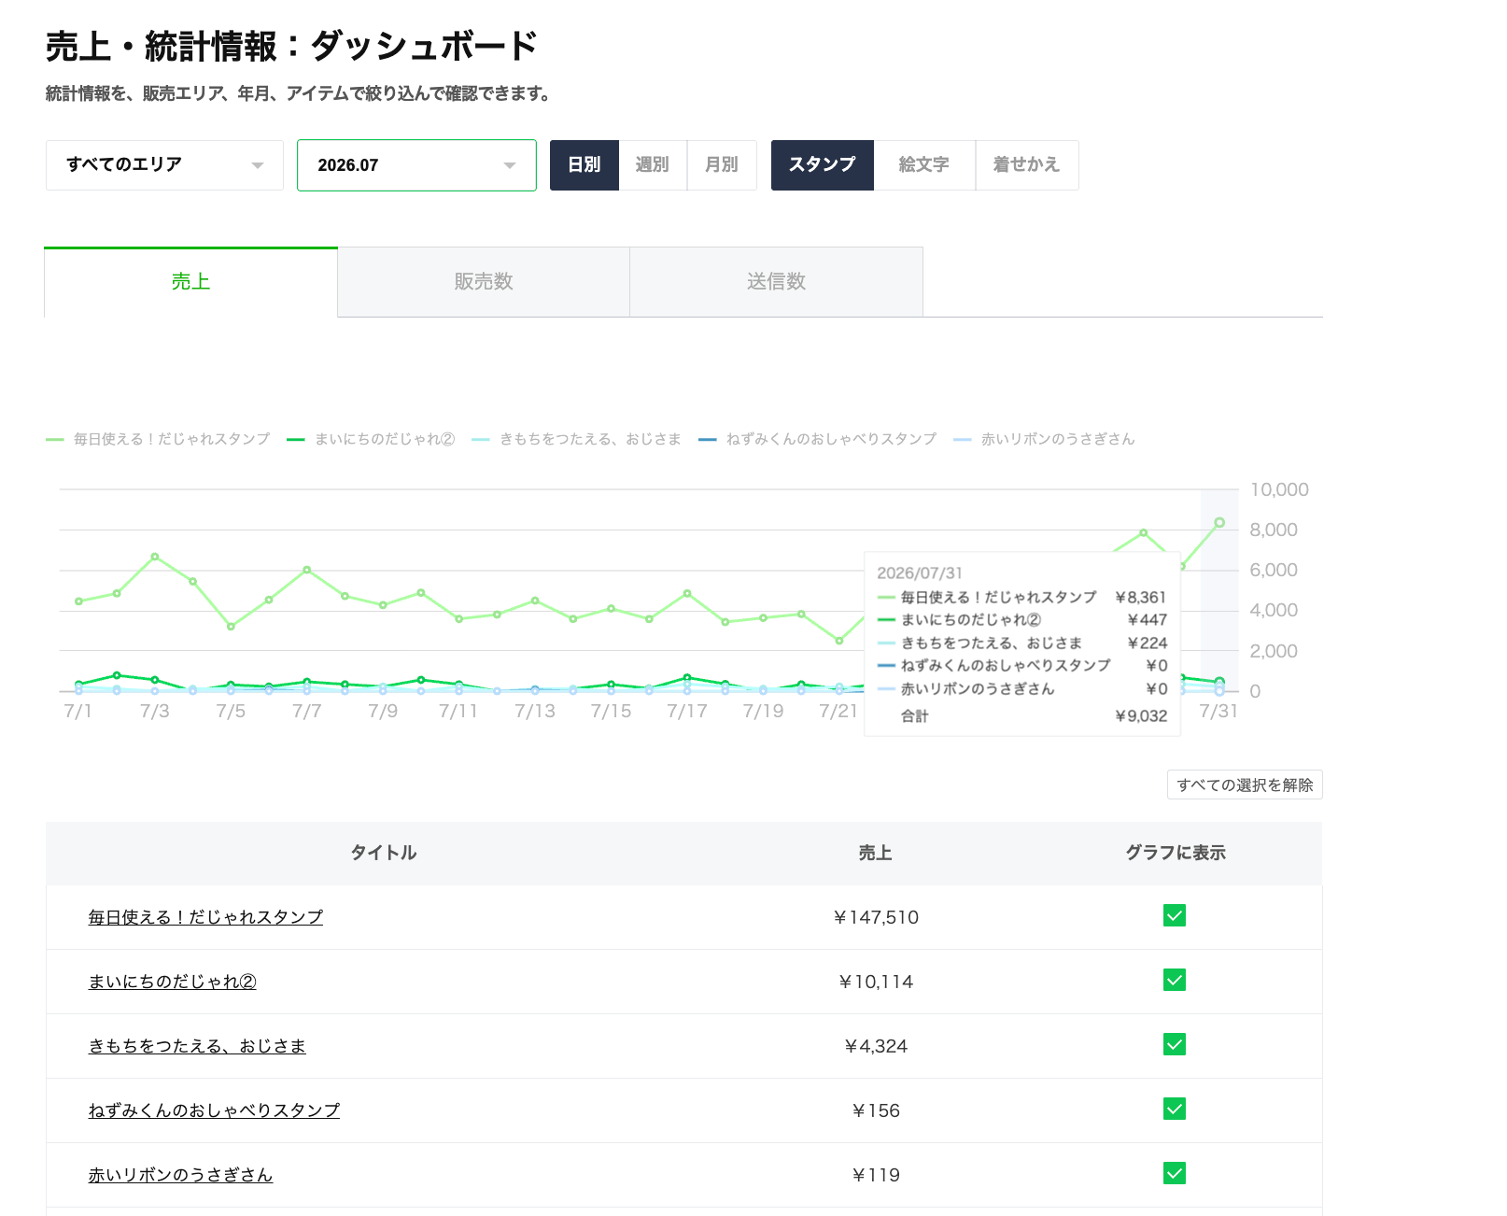
Task: Toggle legend まいにちのだじゃれ②
Action: point(371,439)
